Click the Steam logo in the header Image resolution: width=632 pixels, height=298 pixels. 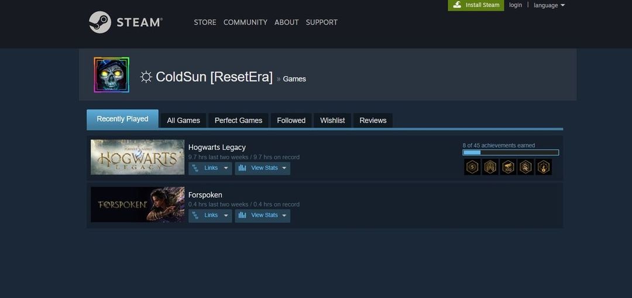click(x=125, y=22)
